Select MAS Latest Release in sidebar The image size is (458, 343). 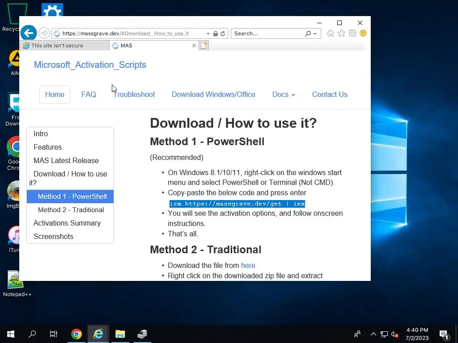tap(70, 160)
